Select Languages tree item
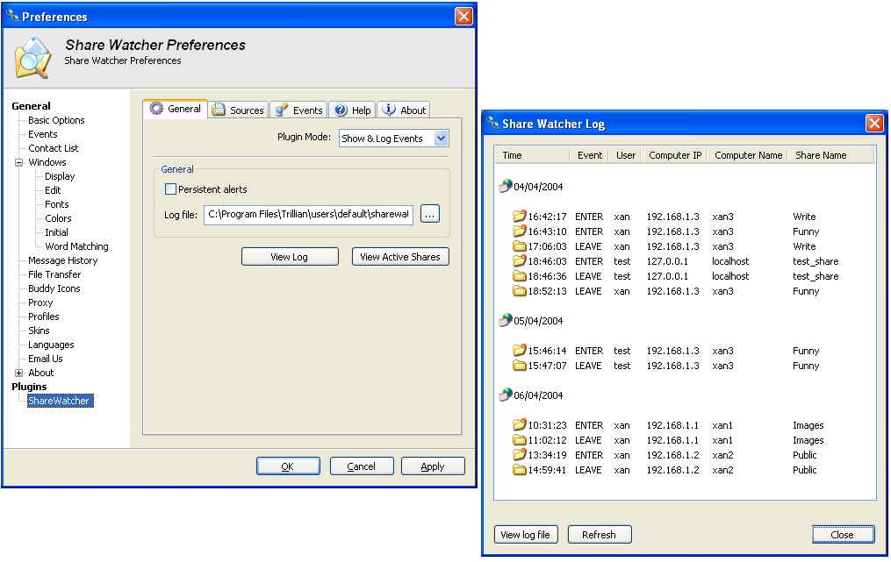The width and height of the screenshot is (891, 562). click(x=51, y=345)
